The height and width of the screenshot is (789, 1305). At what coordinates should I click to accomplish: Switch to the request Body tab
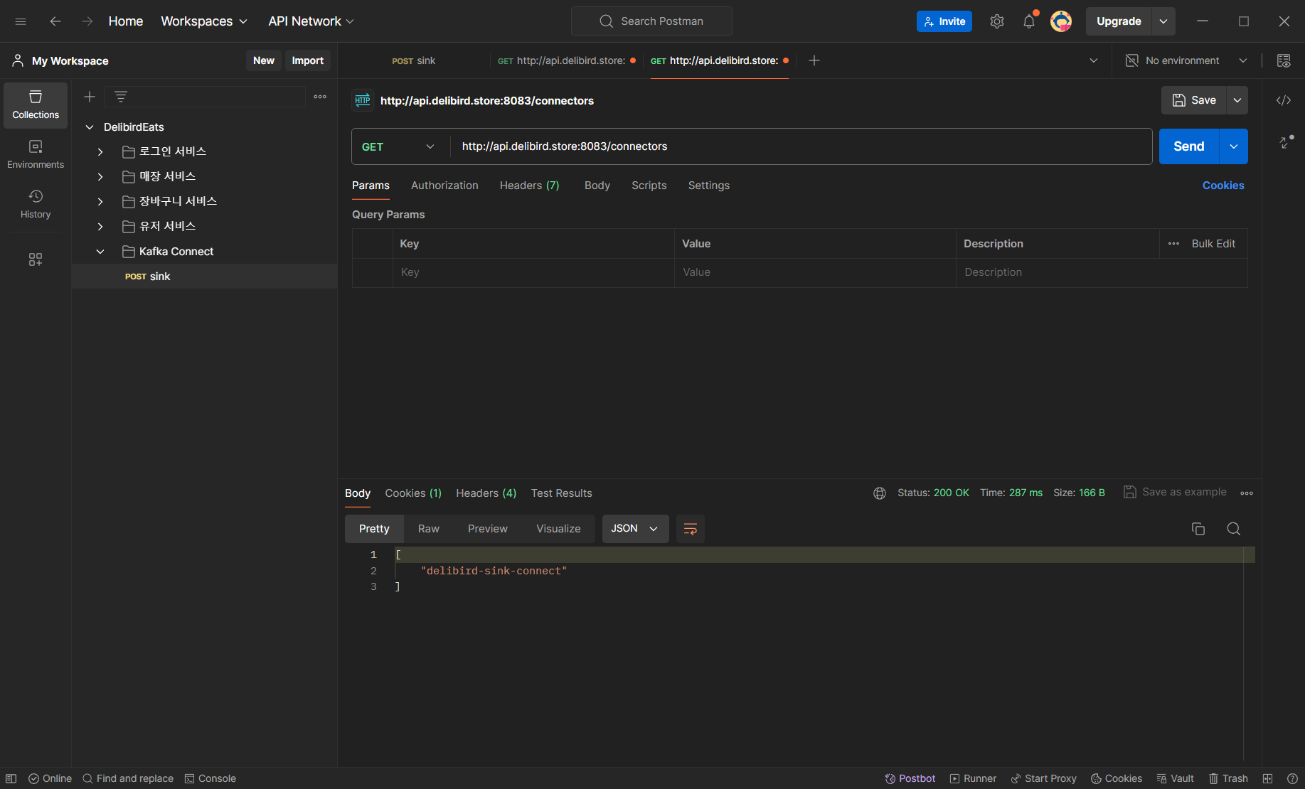pos(597,186)
